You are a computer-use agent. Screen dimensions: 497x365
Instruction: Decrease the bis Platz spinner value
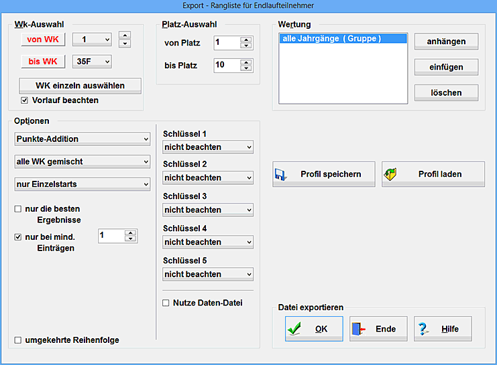[246, 68]
